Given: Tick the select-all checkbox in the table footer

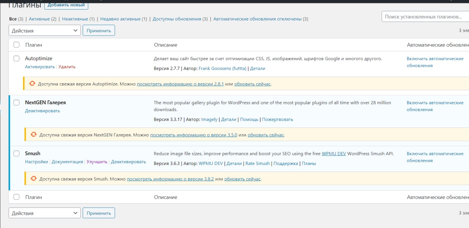Looking at the screenshot, I should pos(16,197).
